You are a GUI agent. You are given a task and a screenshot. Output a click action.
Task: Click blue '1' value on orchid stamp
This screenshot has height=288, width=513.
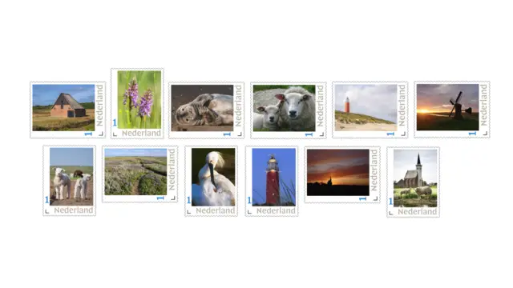point(115,122)
